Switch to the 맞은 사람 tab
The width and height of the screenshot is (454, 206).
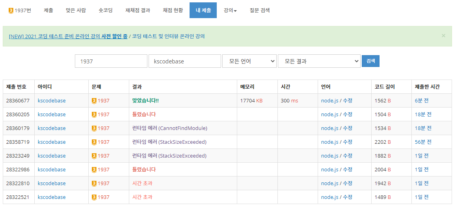pos(76,11)
